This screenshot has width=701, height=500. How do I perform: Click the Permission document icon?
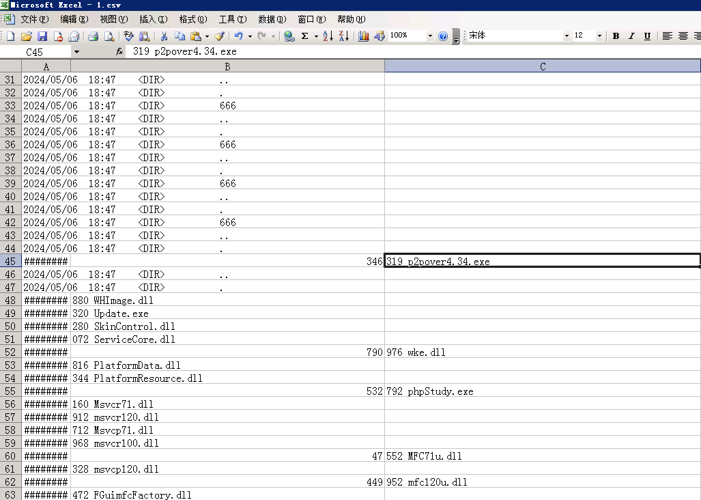pos(58,36)
